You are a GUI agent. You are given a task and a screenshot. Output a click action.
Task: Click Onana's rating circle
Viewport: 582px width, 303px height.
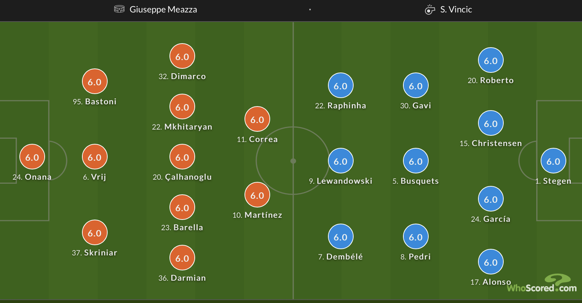pyautogui.click(x=32, y=157)
